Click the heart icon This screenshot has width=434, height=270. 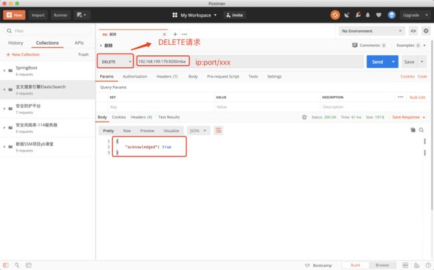[x=379, y=15]
